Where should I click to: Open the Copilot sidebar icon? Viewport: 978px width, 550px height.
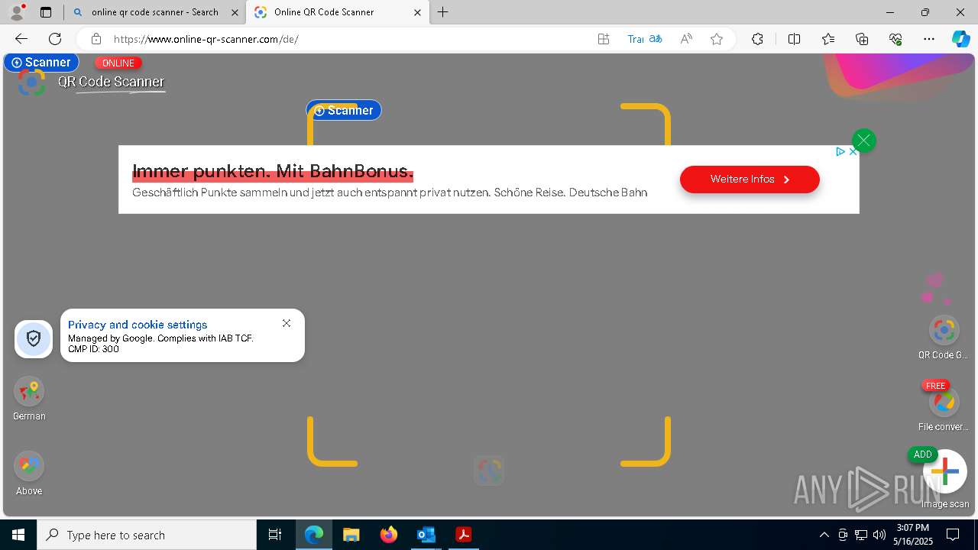[x=960, y=39]
